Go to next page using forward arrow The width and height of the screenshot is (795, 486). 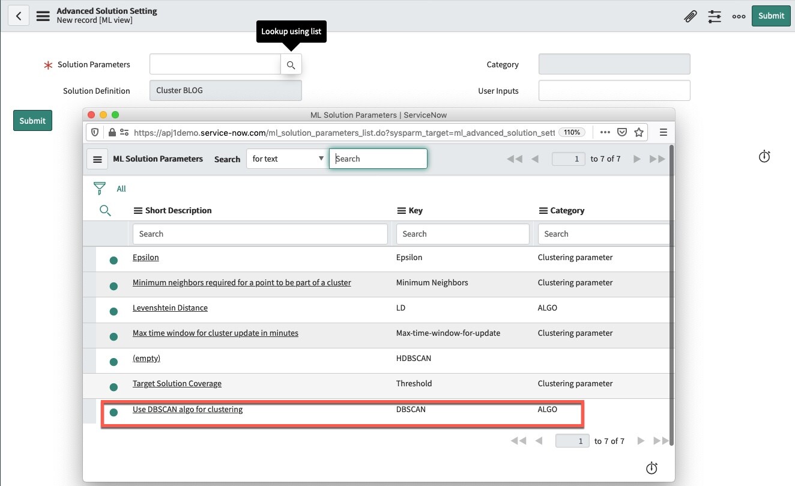tap(636, 159)
